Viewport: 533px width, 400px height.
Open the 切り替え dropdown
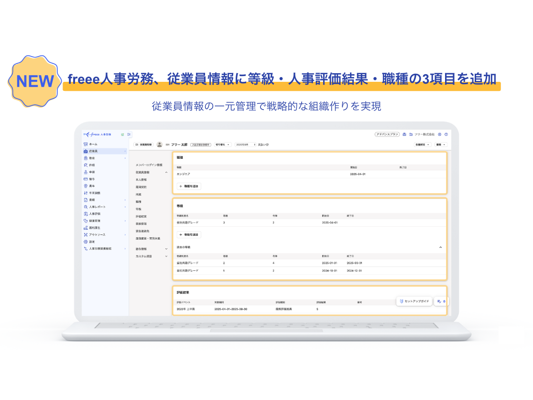222,144
